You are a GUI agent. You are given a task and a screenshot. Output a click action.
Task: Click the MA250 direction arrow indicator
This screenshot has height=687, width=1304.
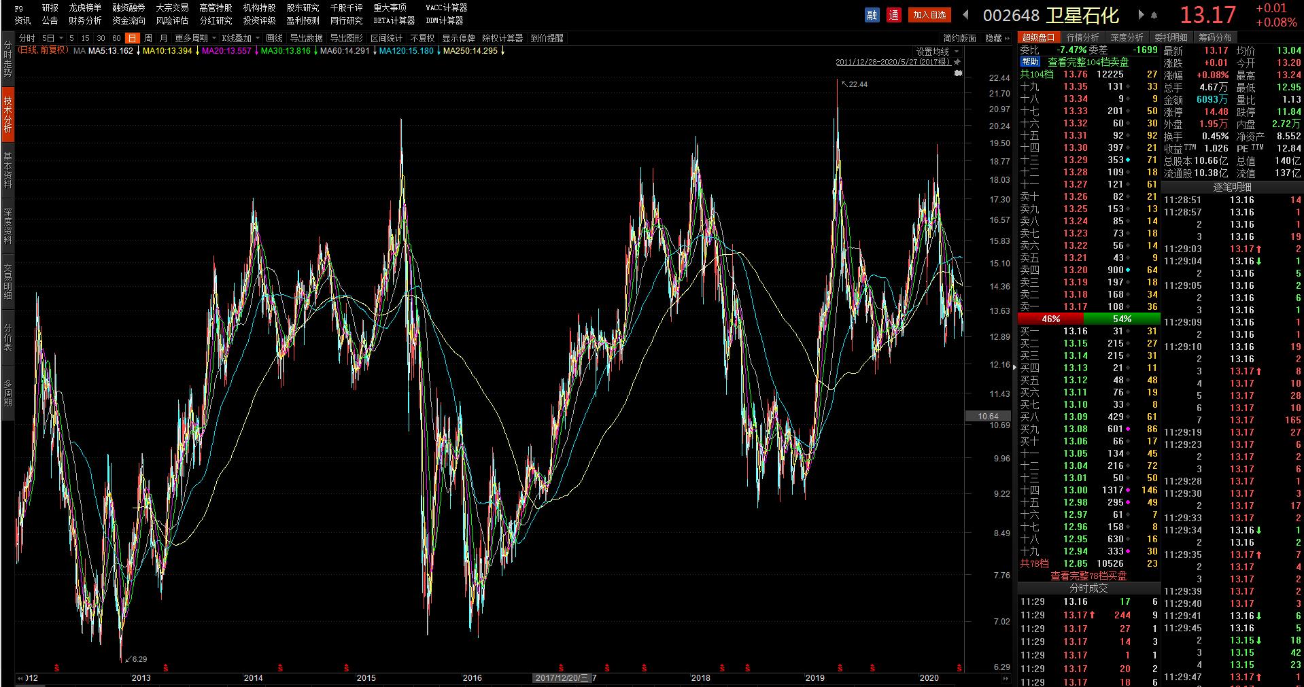(x=502, y=51)
